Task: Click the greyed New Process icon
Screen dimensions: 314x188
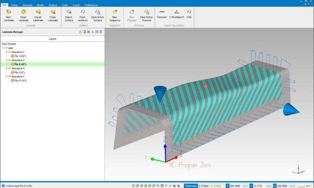Action: (131, 12)
